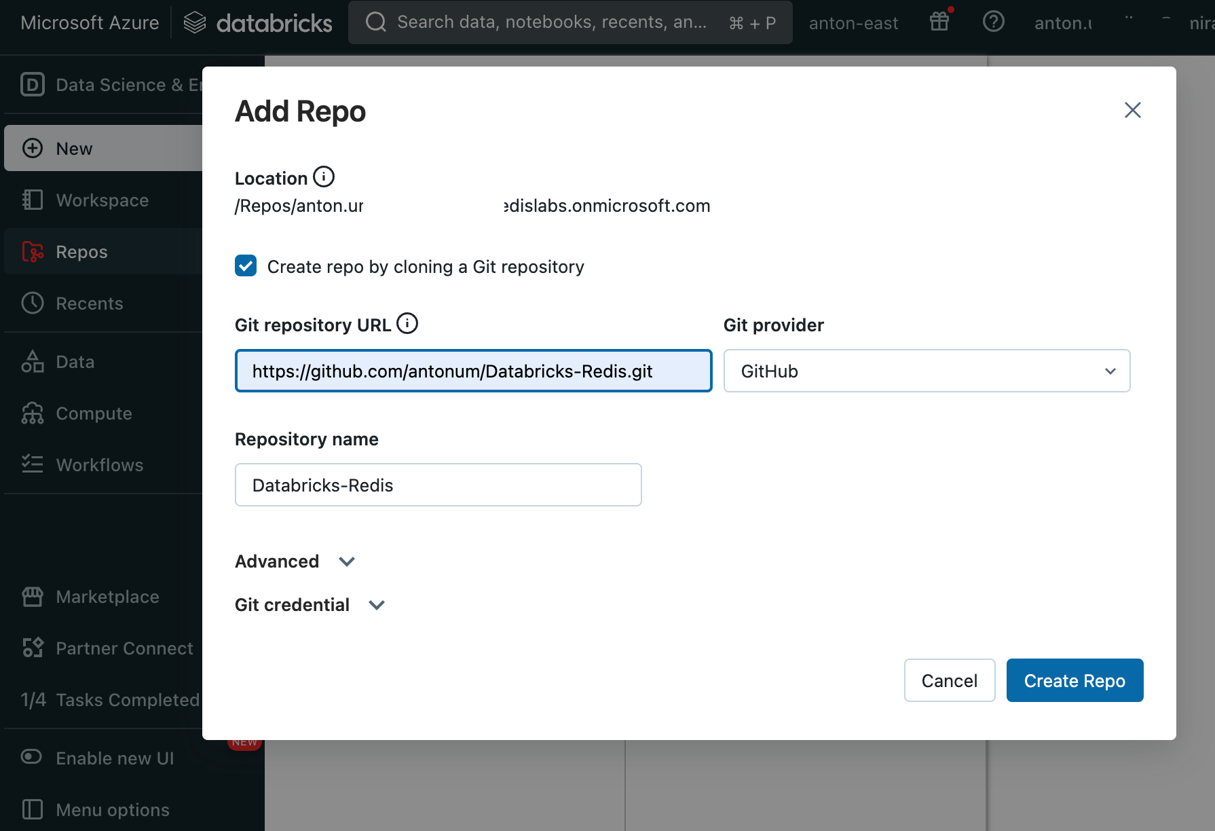Screen dimensions: 1215x831
Task: Click the Repos sidebar icon
Action: (x=33, y=251)
